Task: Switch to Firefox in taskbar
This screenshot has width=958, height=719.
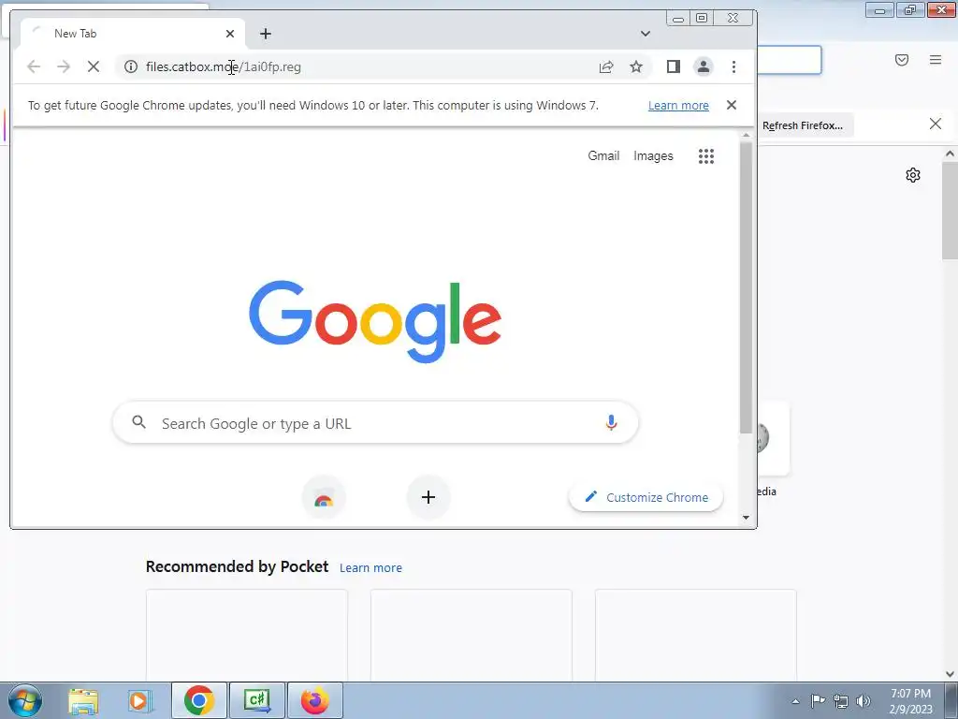Action: 314,700
